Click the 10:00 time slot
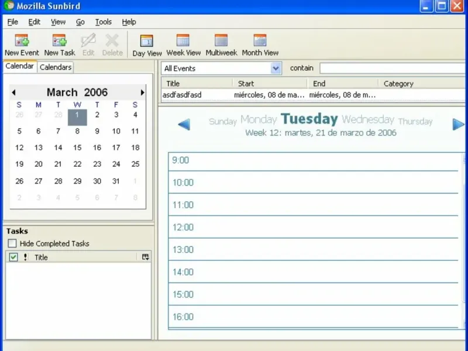This screenshot has width=468, height=351. click(314, 182)
